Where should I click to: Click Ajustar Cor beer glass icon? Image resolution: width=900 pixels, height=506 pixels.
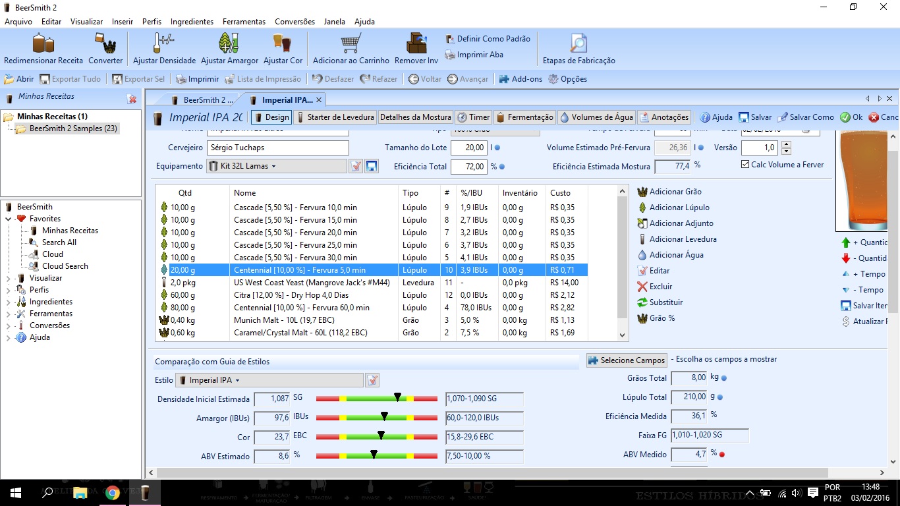click(x=283, y=43)
